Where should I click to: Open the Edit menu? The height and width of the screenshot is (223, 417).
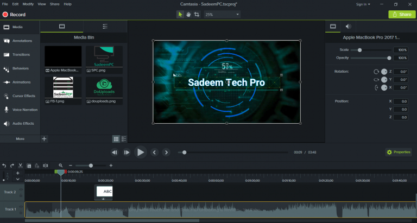(x=15, y=4)
